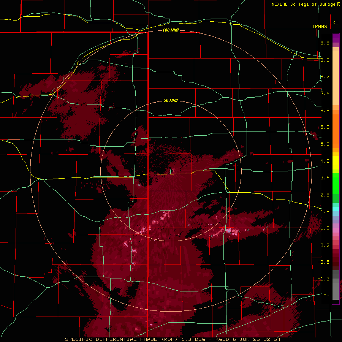342x342 pixels.
Task: Click the 9.0 legend value
Action: click(x=325, y=60)
